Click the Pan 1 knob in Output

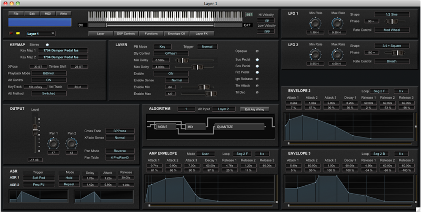click(53, 143)
